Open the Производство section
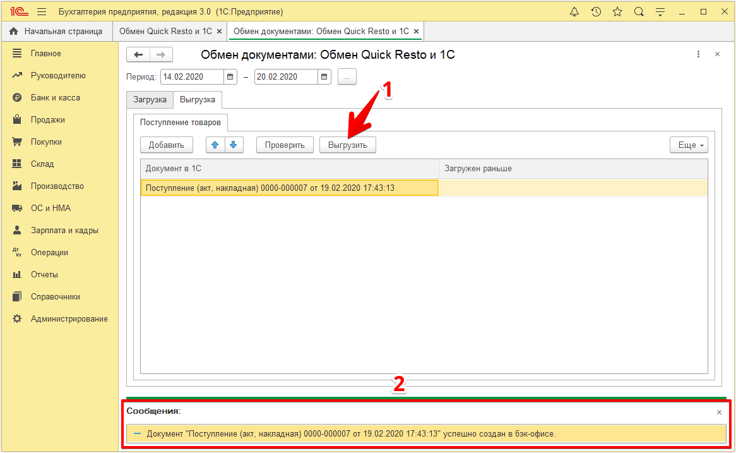The height and width of the screenshot is (453, 736). point(59,186)
